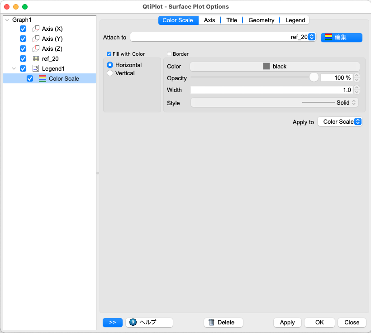Enable the Border checkbox
Screen dimensions: 371x333
169,54
